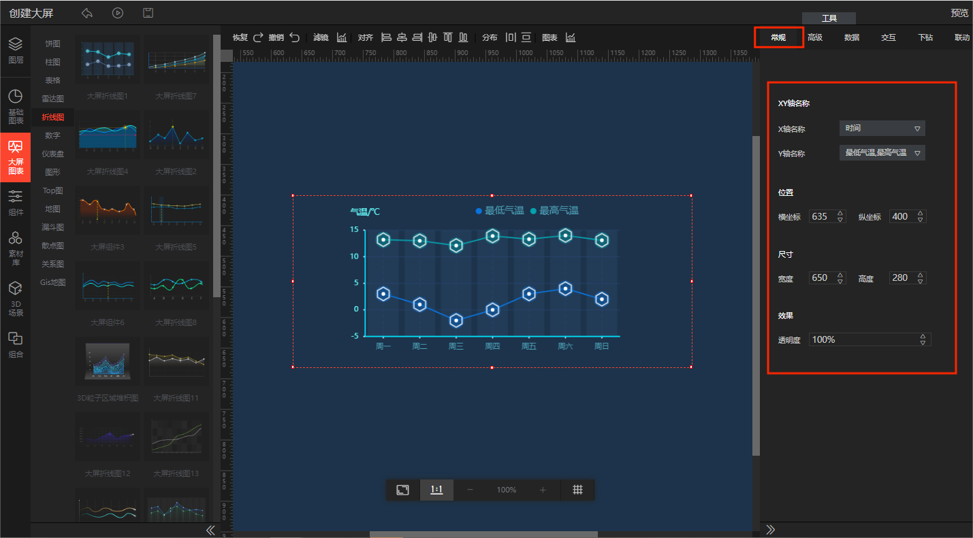
Task: Select the 大屏折线图4 thumbnail
Action: (x=108, y=135)
